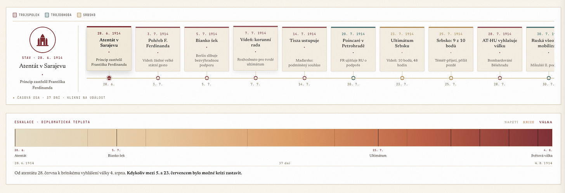Click the timeline dot for 23. 7.
Viewport: 565px width, 193px height.
(x=402, y=78)
